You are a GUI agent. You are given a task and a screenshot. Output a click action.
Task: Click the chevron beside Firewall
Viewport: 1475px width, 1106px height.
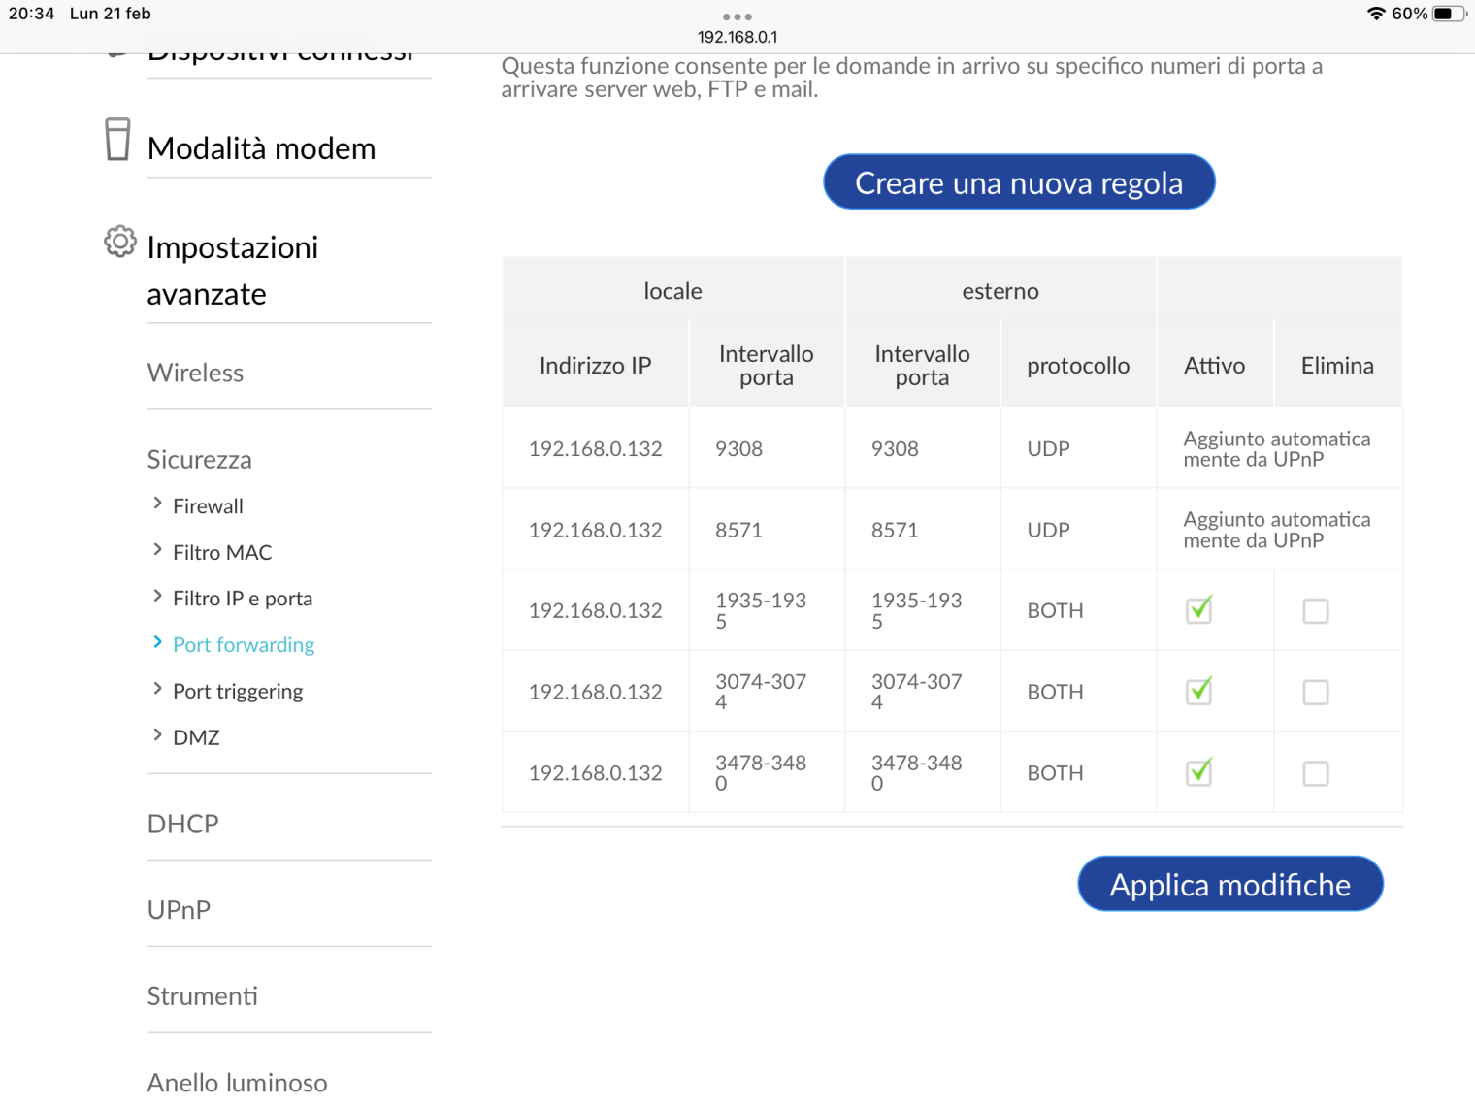[x=157, y=504]
